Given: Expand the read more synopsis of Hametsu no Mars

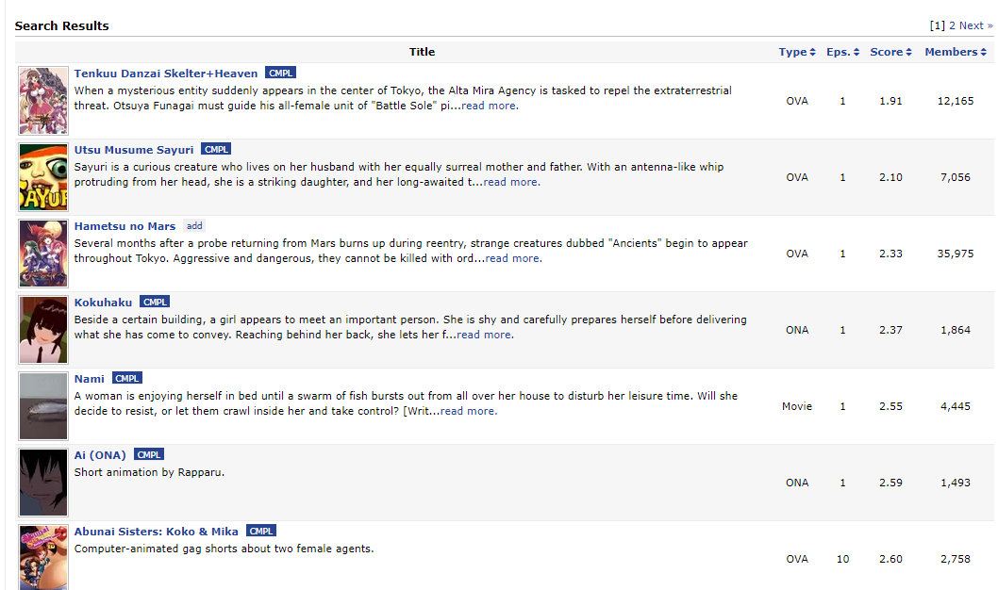Looking at the screenshot, I should tap(512, 258).
